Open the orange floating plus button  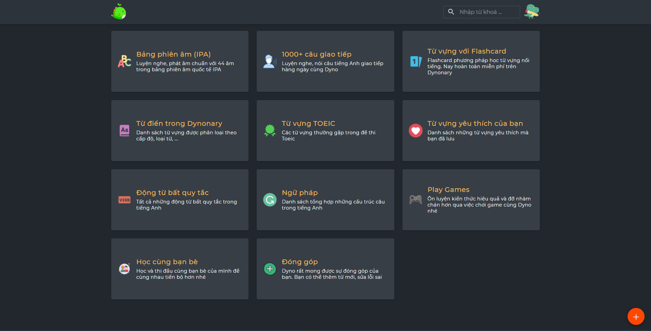pyautogui.click(x=636, y=316)
